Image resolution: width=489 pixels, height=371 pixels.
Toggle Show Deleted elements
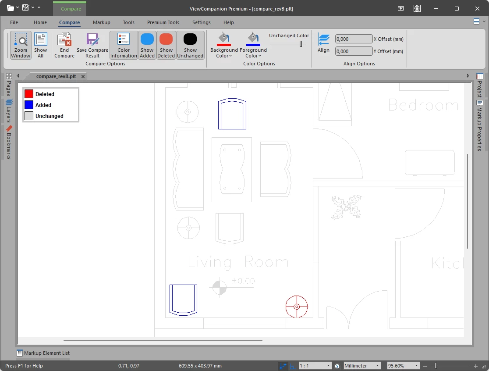pos(166,45)
